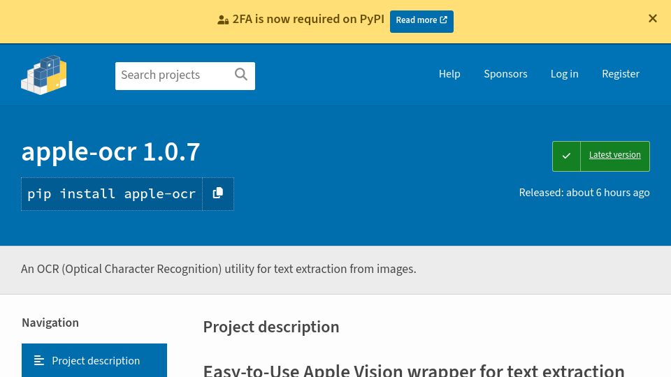The height and width of the screenshot is (377, 671).
Task: Click the OCR utility summary text
Action: [x=218, y=269]
